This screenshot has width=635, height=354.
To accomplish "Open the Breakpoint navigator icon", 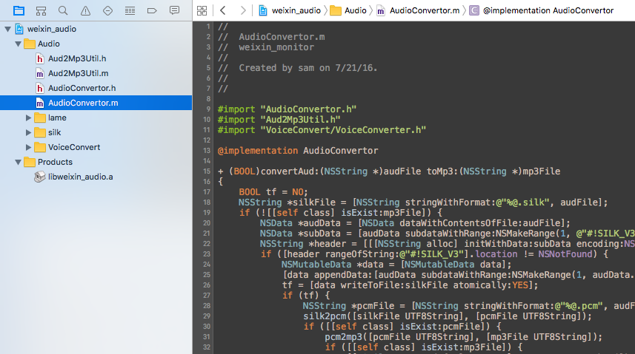I will (152, 10).
